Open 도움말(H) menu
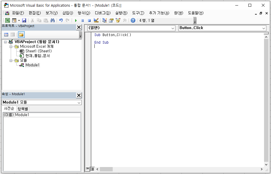 click(196, 13)
